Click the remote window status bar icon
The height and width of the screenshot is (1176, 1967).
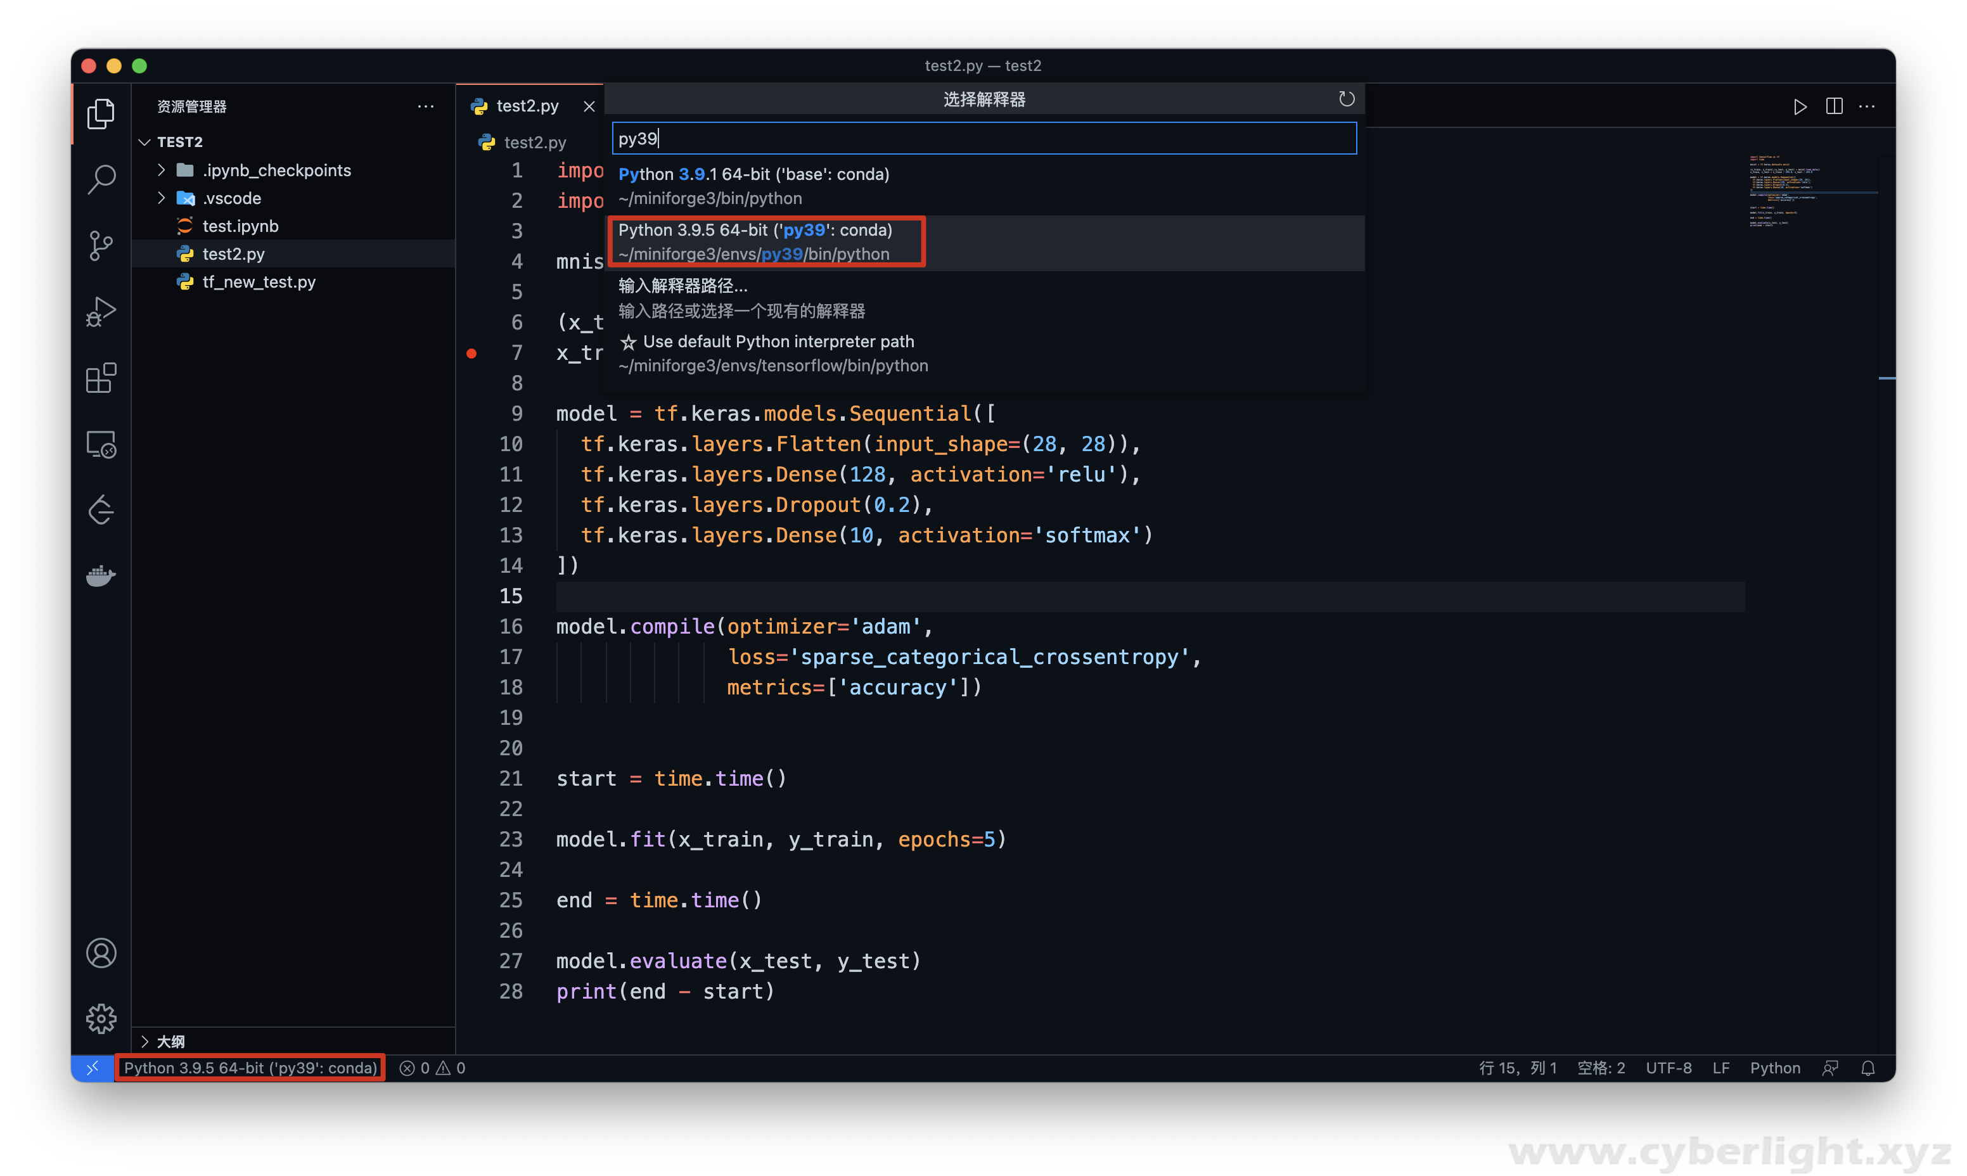point(93,1068)
